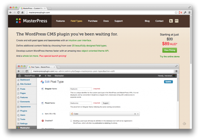Click the newsletter icon beside Twitter
200x140 pixels.
[177, 21]
